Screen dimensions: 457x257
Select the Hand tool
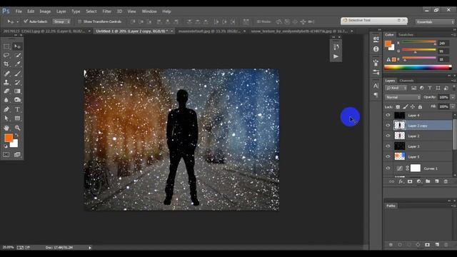pyautogui.click(x=6, y=128)
